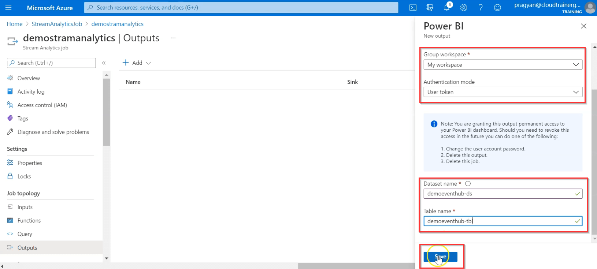Click the Add plus icon
Viewport: 597px width, 269px height.
pos(126,63)
